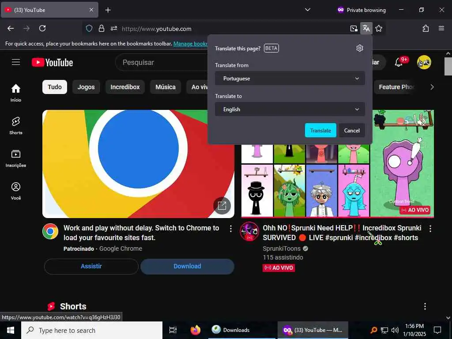
Task: Click the Translate button
Action: pyautogui.click(x=320, y=130)
